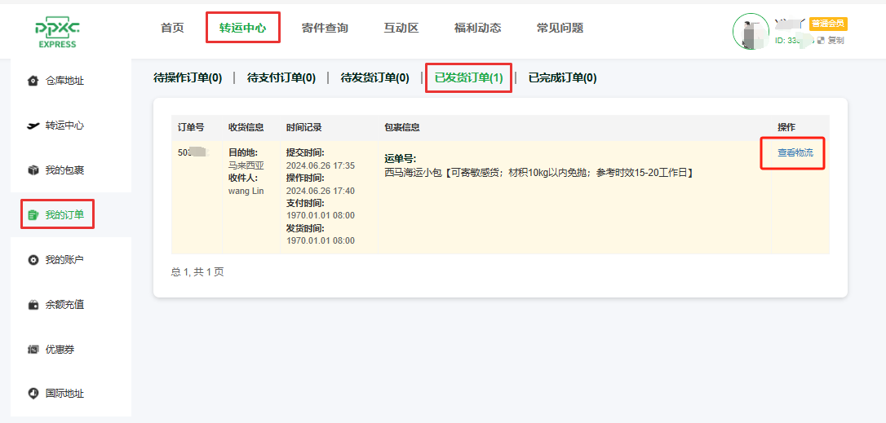Screen dimensions: 886x423
Task: Click 查看物流 link for the order
Action: pyautogui.click(x=795, y=152)
